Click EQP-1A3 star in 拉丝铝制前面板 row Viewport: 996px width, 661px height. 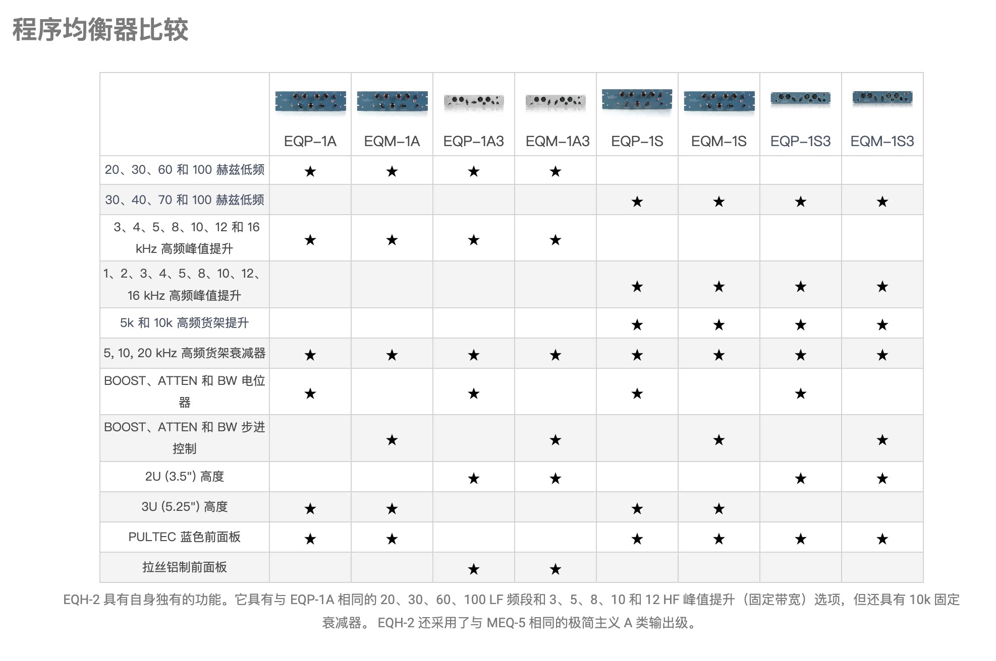[474, 569]
